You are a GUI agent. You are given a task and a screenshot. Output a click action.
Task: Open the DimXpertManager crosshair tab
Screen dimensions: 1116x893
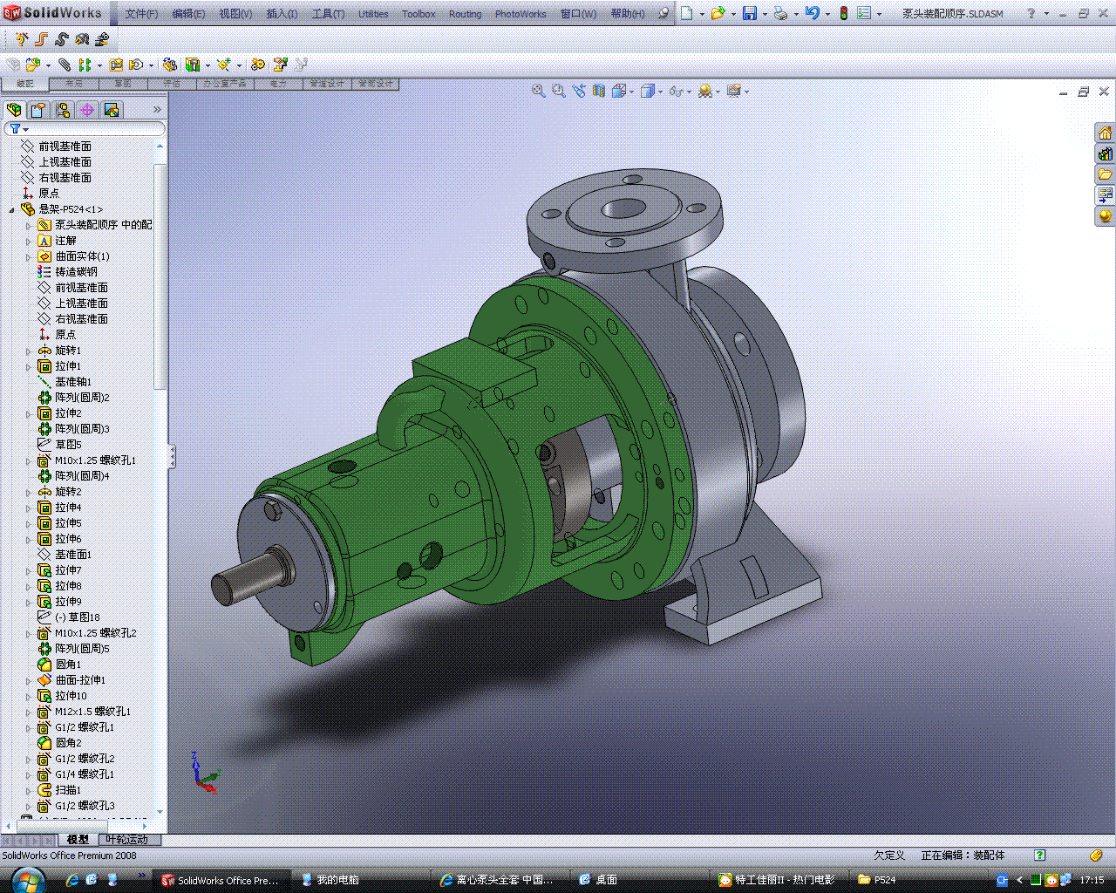tap(86, 110)
